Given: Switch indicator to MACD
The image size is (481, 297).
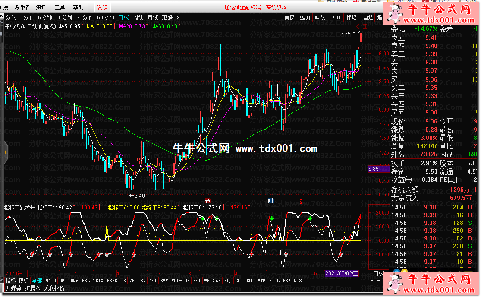Looking at the screenshot, I should pyautogui.click(x=50, y=281).
